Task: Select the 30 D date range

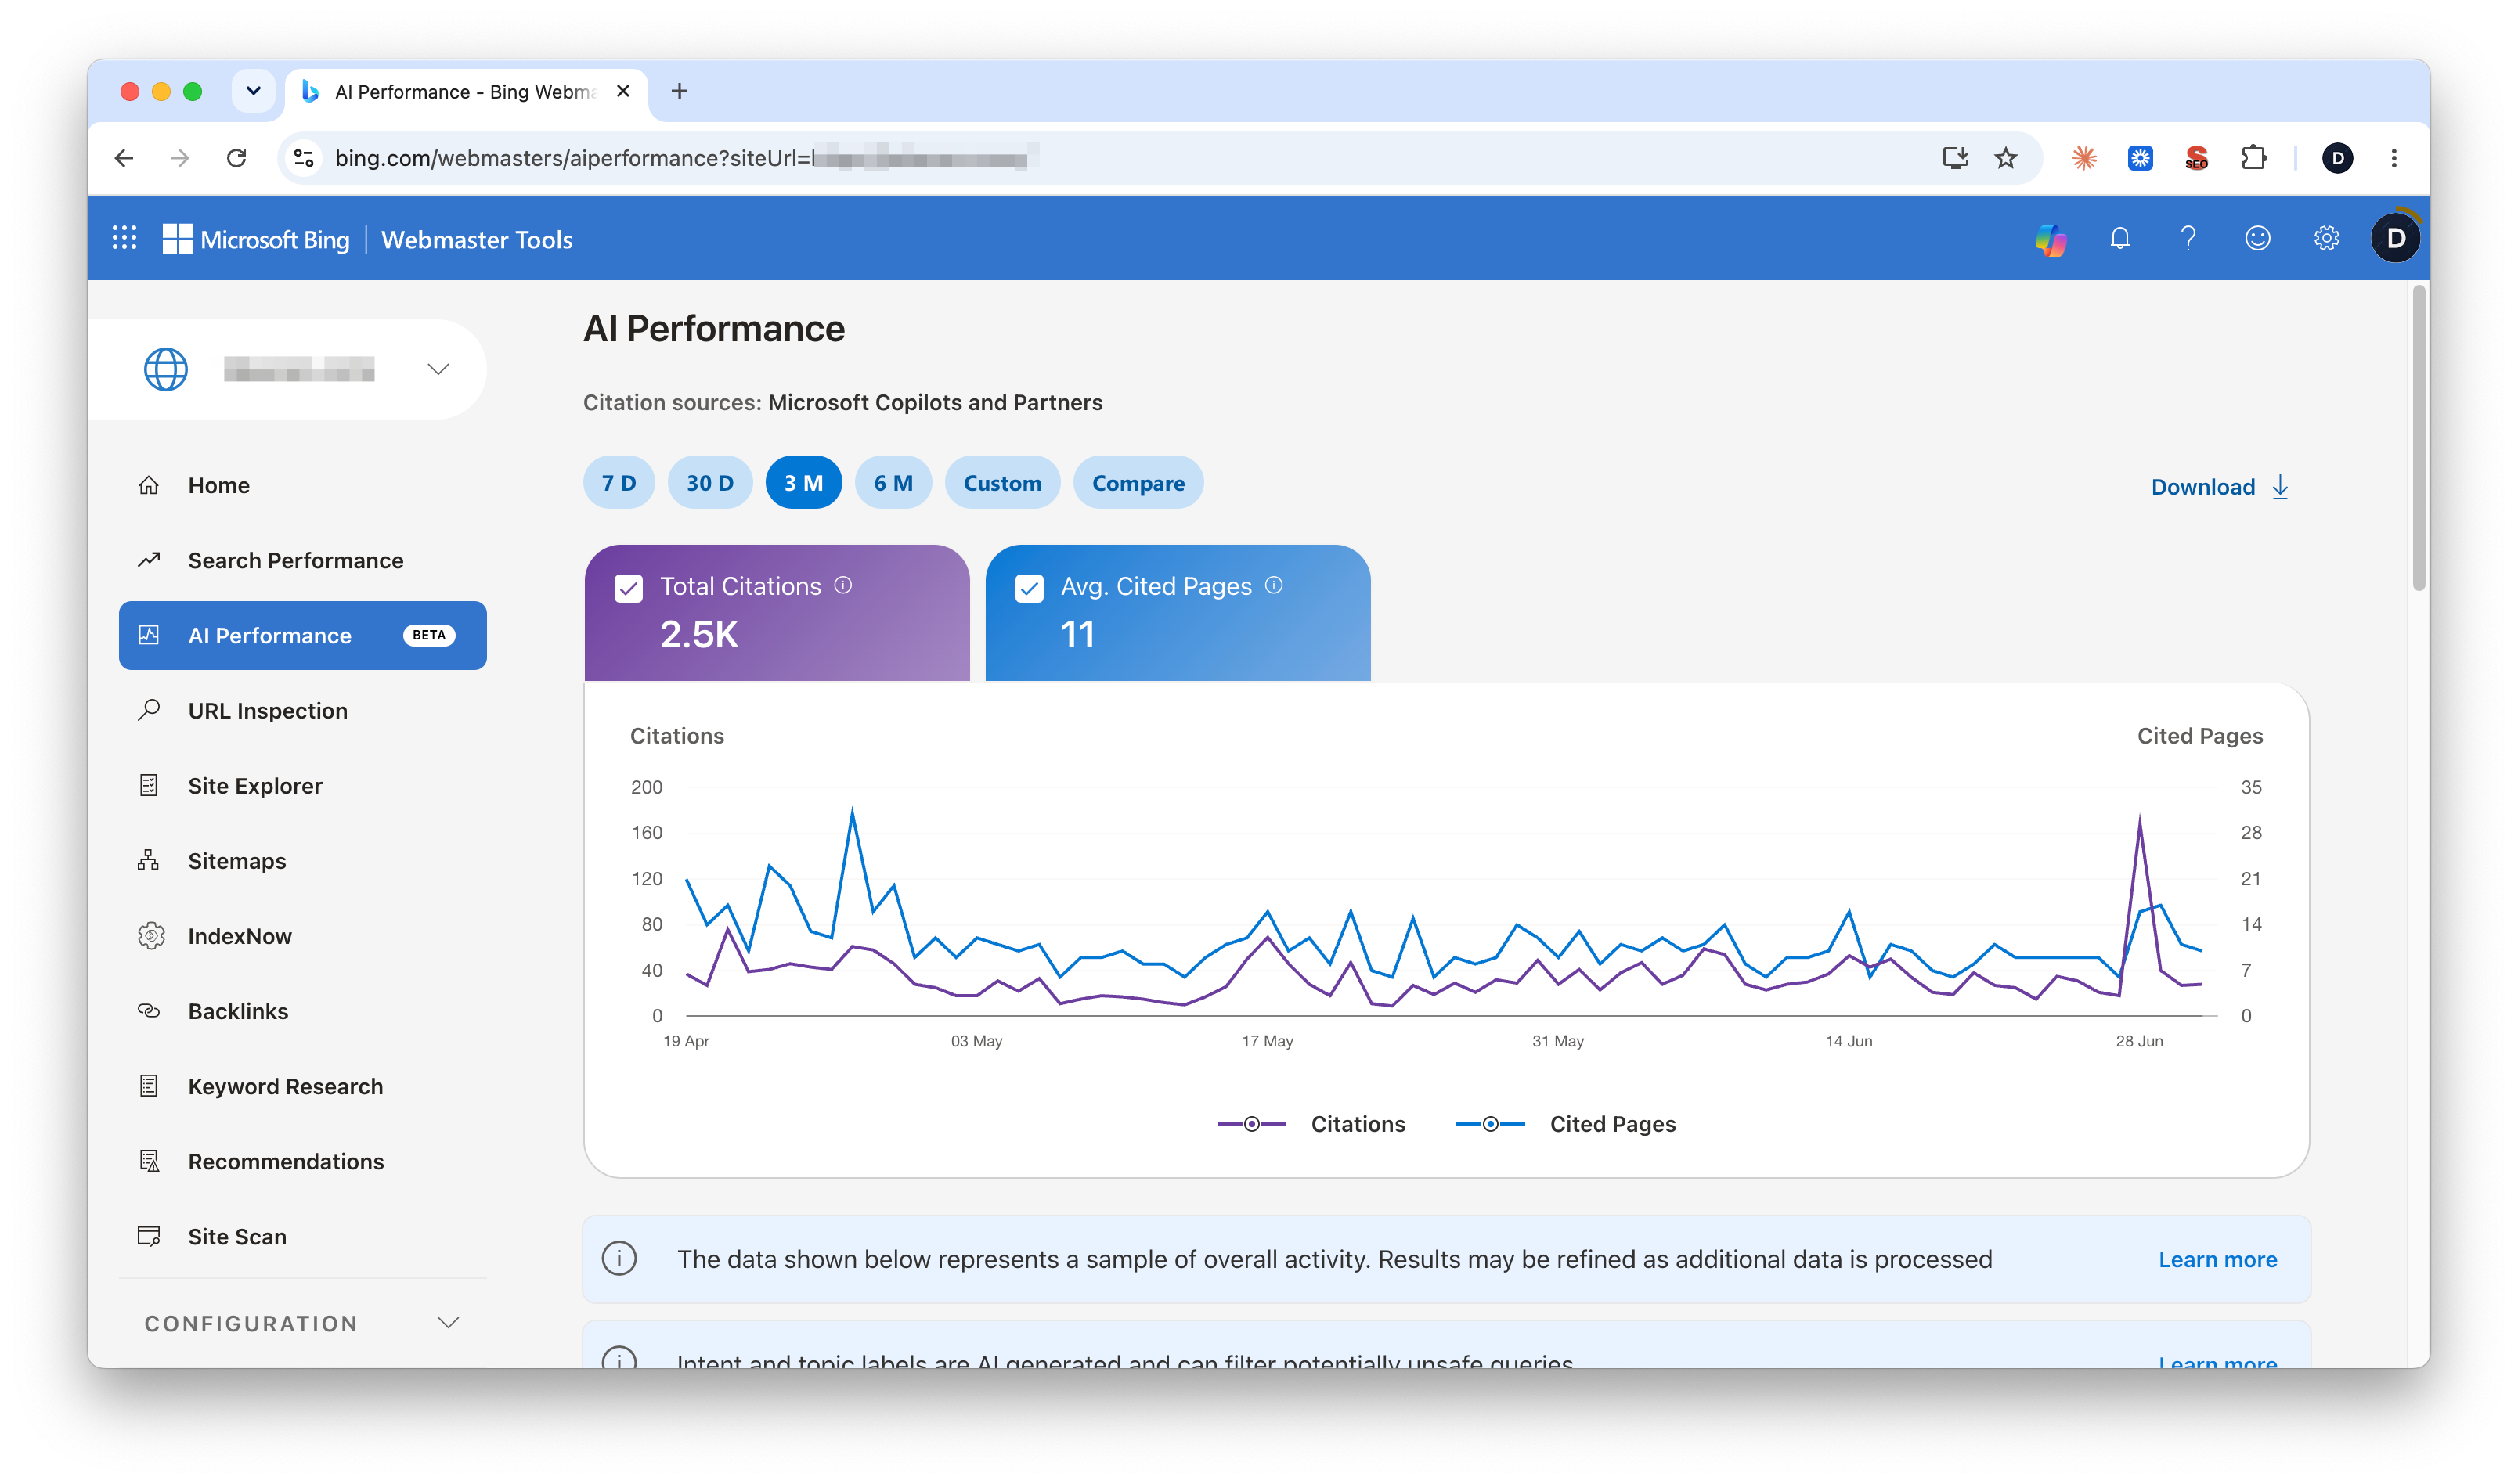Action: (x=710, y=483)
